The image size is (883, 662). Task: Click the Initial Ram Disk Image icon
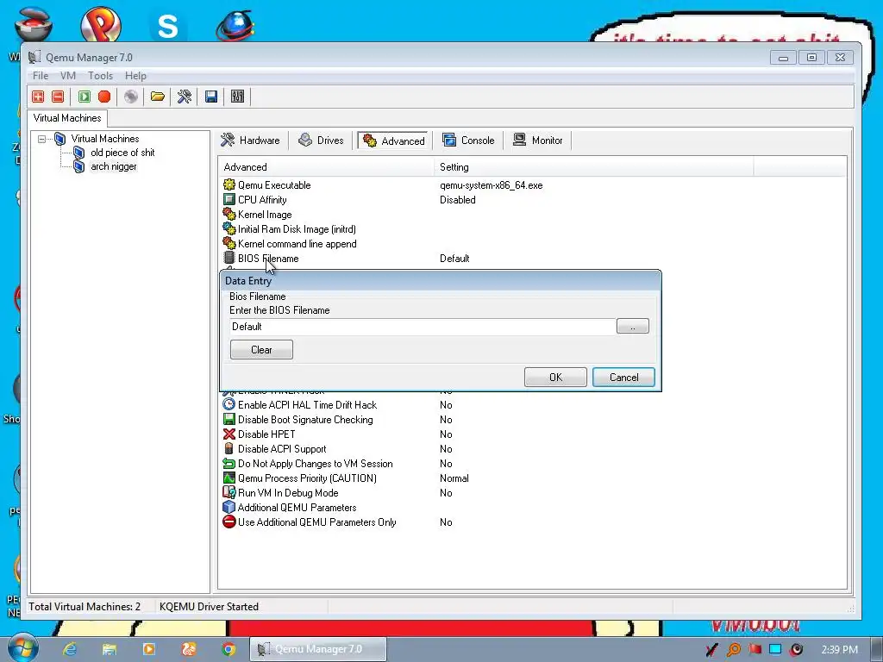(229, 228)
